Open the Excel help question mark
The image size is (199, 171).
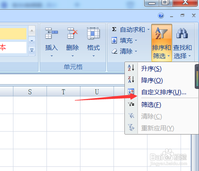click(x=161, y=16)
